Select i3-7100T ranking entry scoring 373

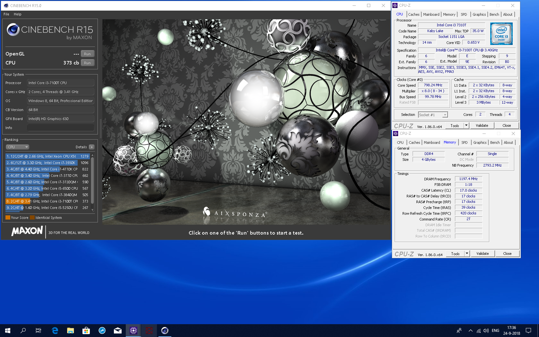[x=47, y=201]
